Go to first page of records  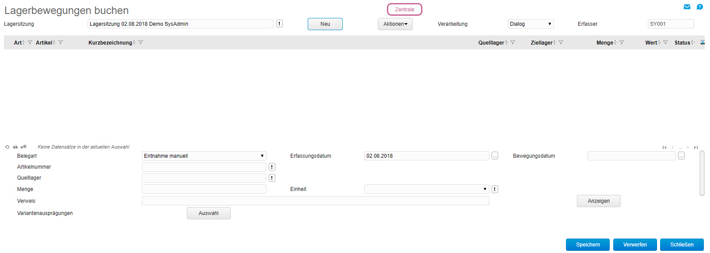point(664,148)
